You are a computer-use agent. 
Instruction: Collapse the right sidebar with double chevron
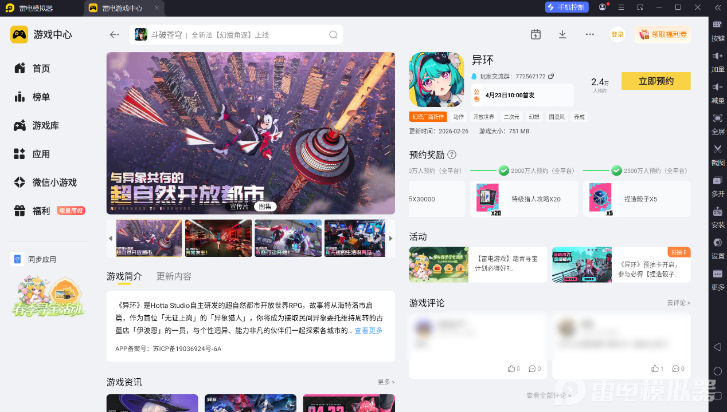click(x=718, y=7)
